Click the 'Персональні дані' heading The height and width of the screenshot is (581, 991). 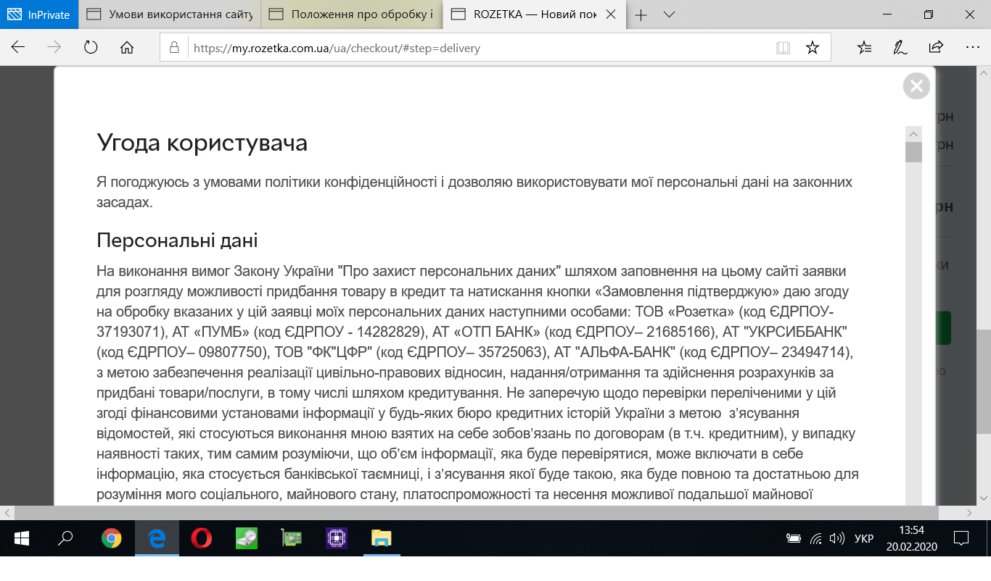pyautogui.click(x=177, y=240)
